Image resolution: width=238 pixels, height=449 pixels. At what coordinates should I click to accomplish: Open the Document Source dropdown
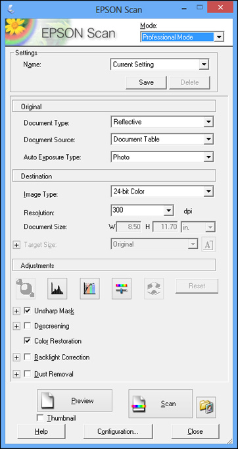(x=162, y=139)
